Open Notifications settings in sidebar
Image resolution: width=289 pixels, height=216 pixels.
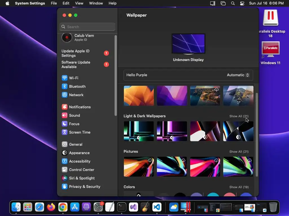point(76,107)
